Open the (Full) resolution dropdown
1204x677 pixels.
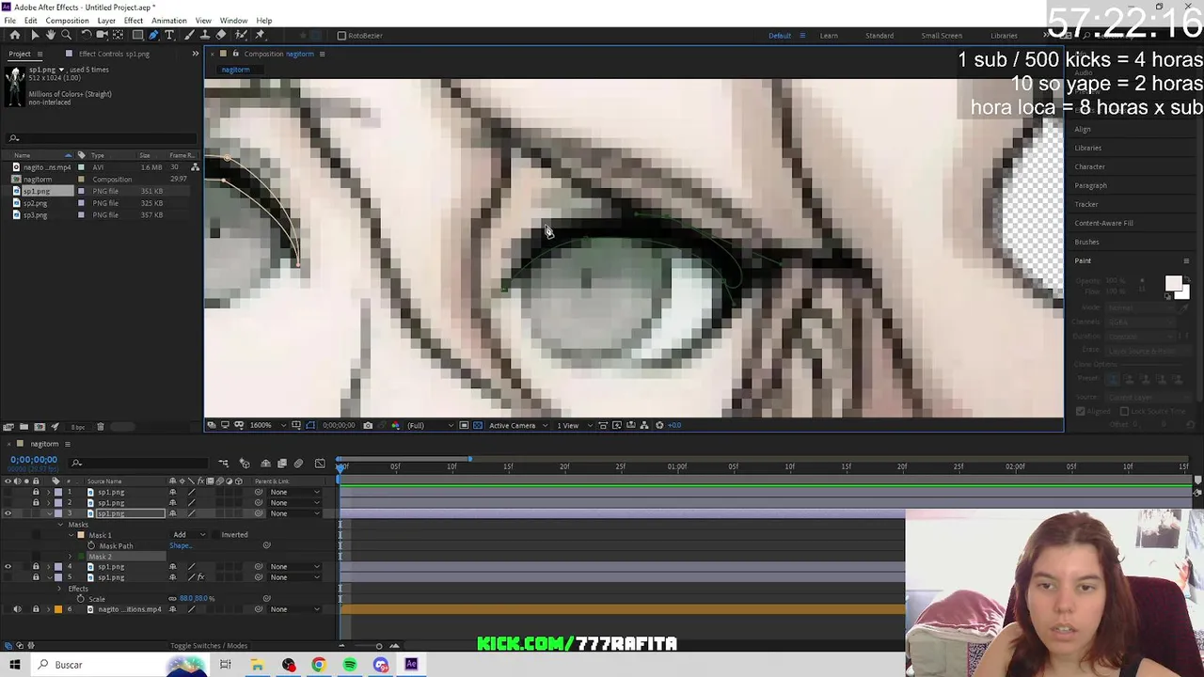[431, 425]
